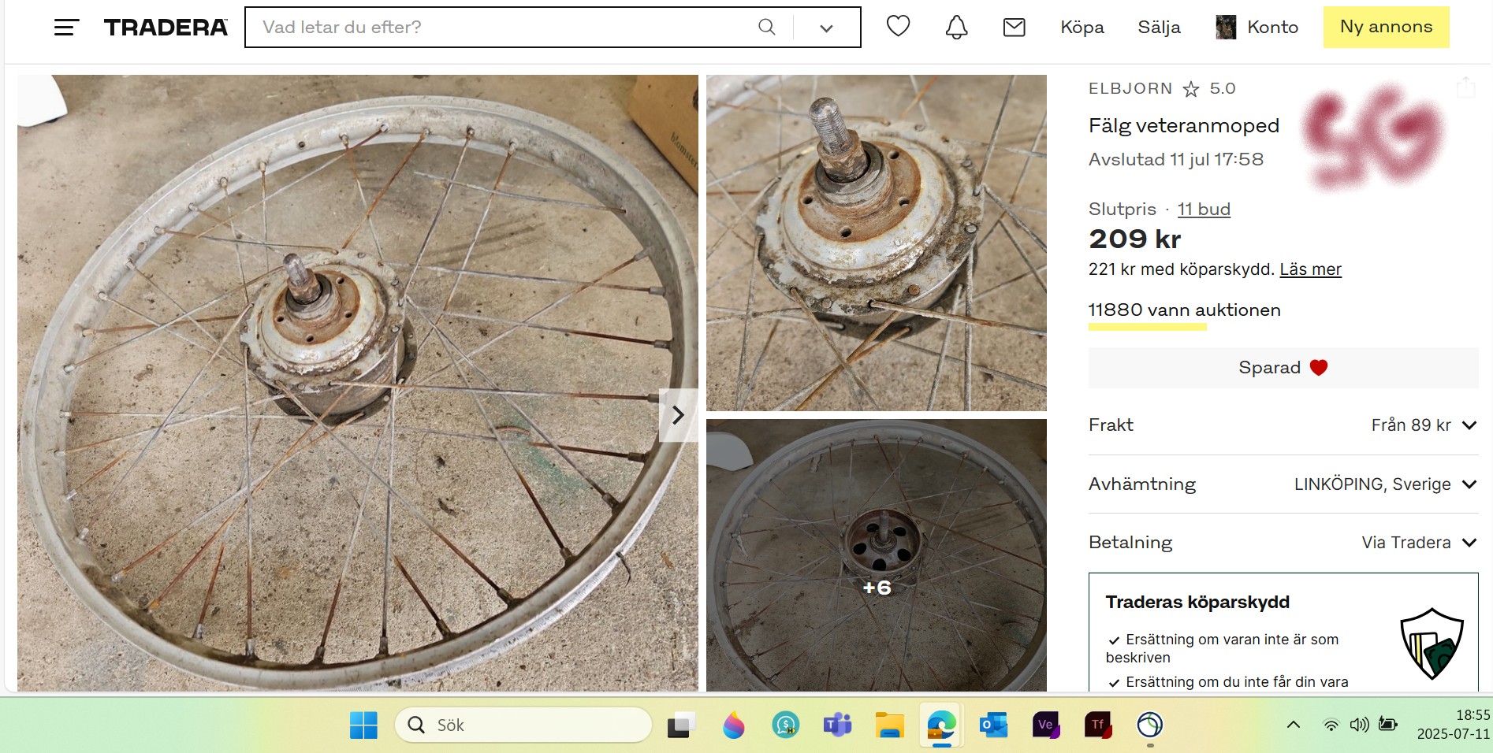Image resolution: width=1493 pixels, height=753 pixels.
Task: Open the Köpa menu
Action: pyautogui.click(x=1082, y=28)
